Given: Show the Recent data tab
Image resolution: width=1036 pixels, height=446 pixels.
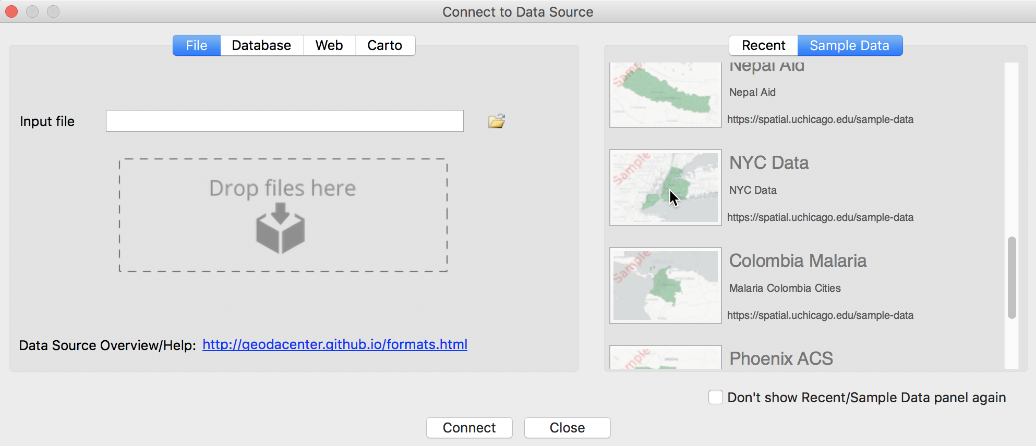Looking at the screenshot, I should 764,45.
